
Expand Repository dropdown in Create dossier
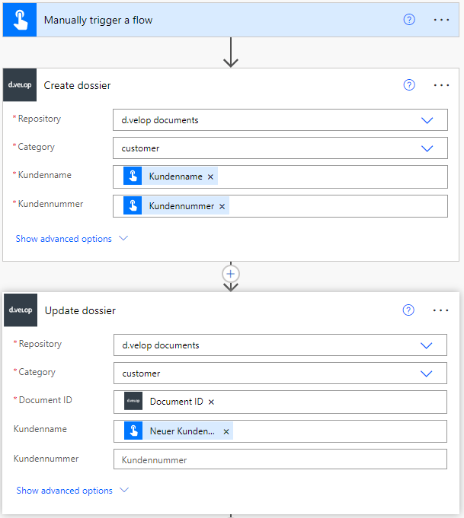coord(427,120)
